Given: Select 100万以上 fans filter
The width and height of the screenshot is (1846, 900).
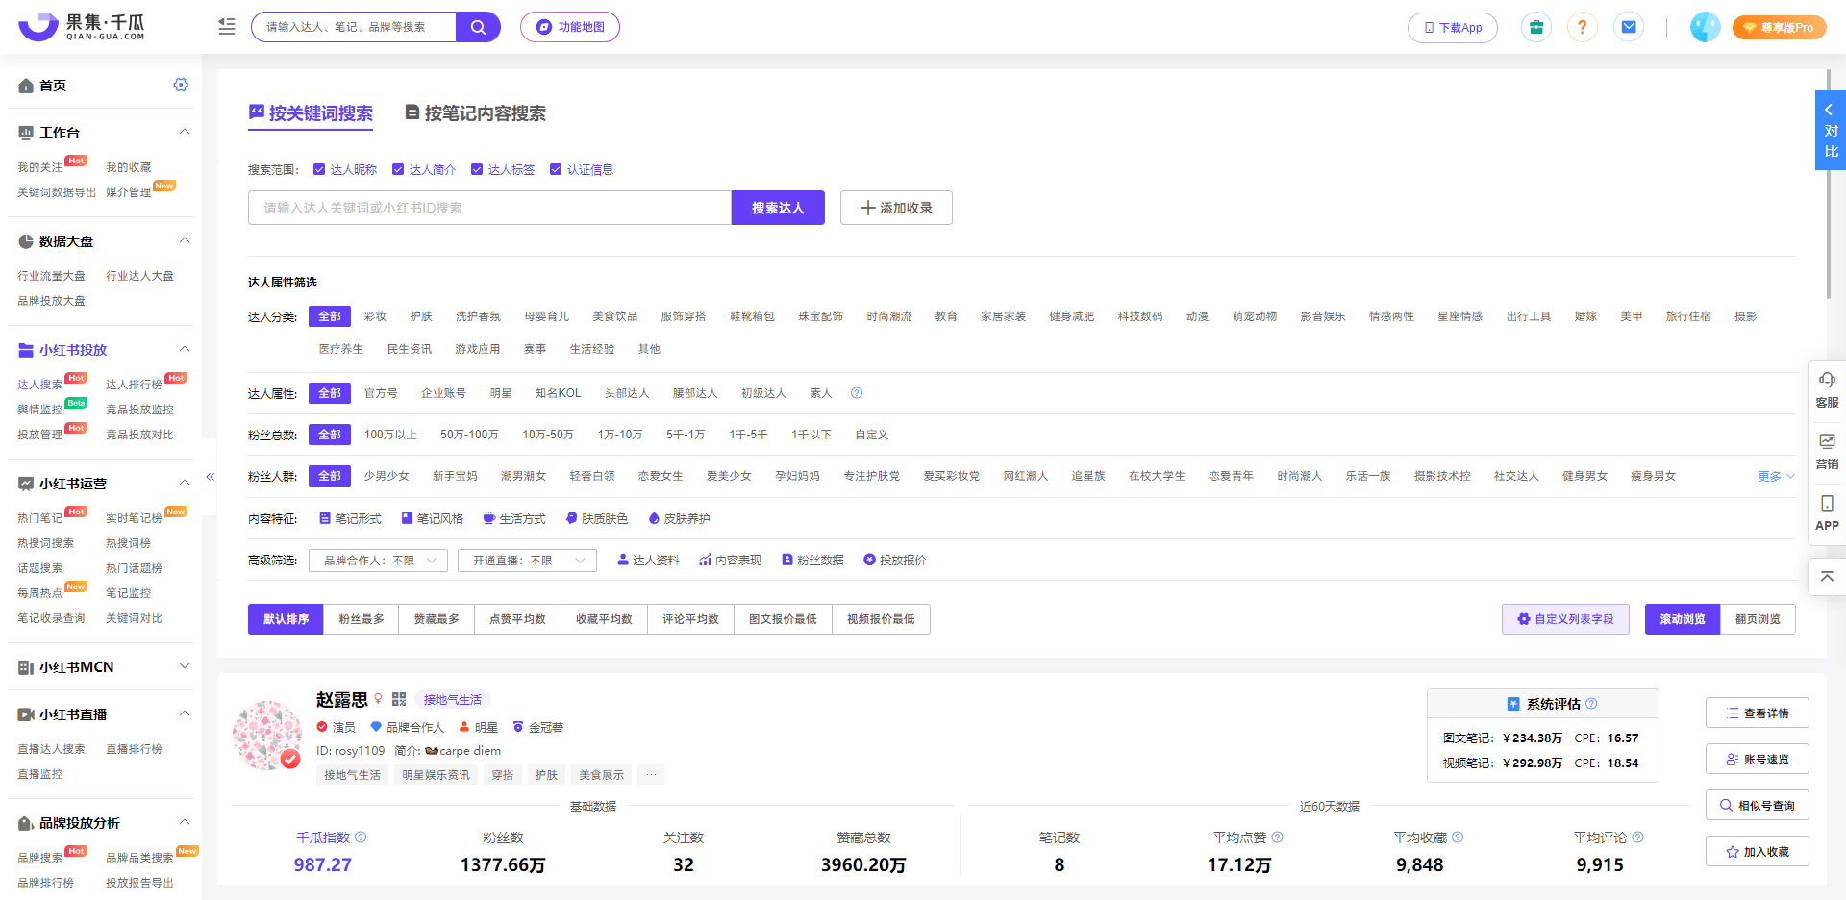Looking at the screenshot, I should coord(390,435).
